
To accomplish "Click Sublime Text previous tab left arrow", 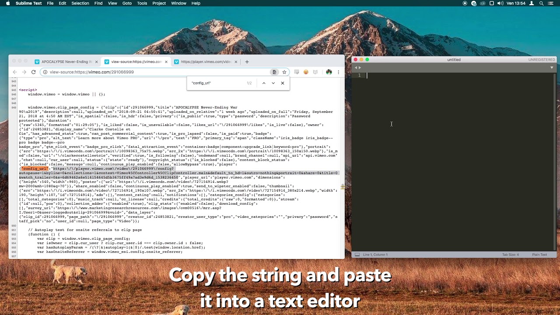I will [356, 67].
